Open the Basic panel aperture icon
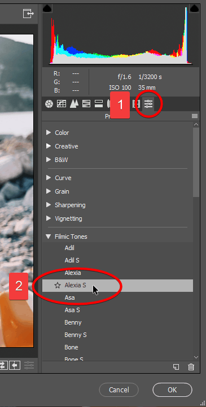The width and height of the screenshot is (206, 407). (49, 104)
